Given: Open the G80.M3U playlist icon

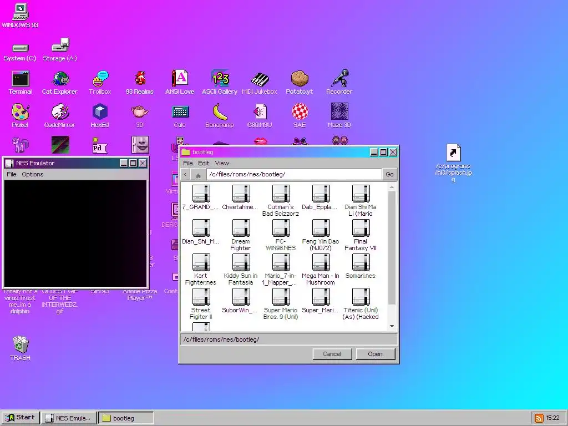Looking at the screenshot, I should point(260,116).
